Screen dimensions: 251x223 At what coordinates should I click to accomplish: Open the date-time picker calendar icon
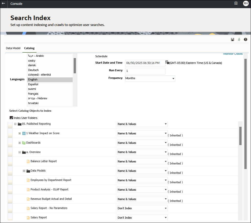pyautogui.click(x=167, y=62)
